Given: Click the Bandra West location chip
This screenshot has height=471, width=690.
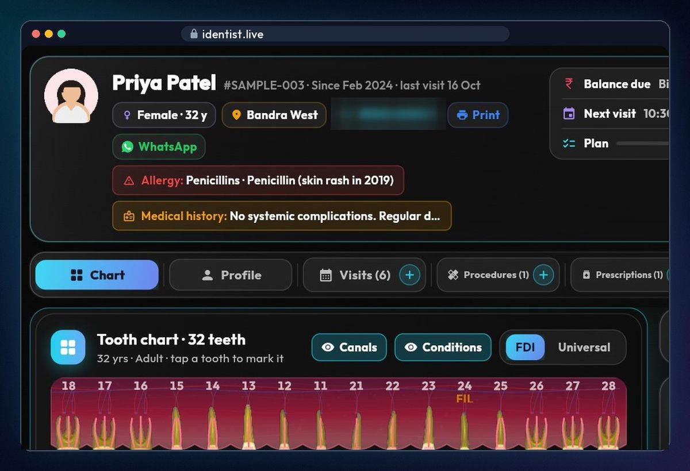Looking at the screenshot, I should coord(274,115).
